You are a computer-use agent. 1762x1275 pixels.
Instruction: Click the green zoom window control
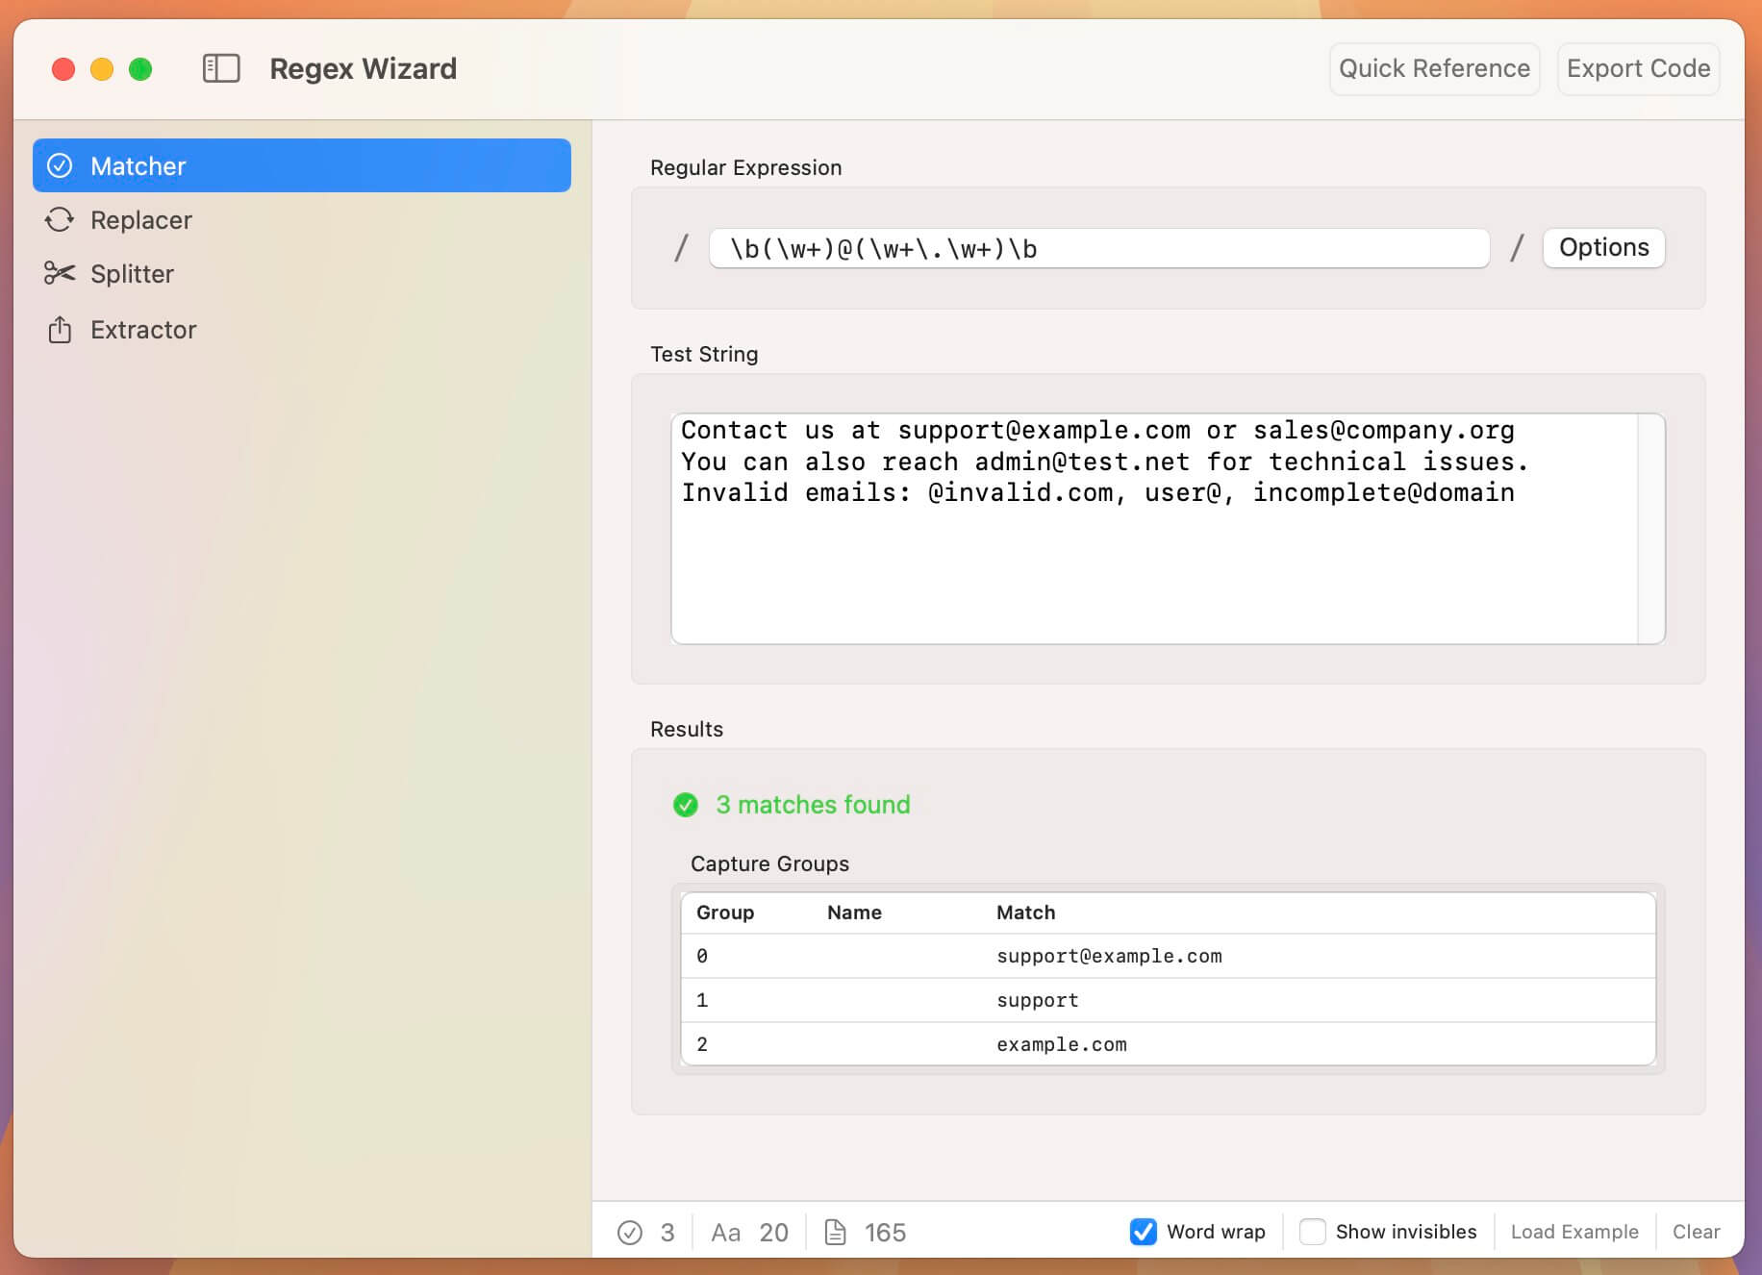(139, 68)
